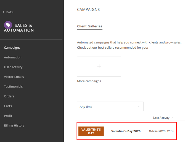View the Profit section

pyautogui.click(x=8, y=116)
